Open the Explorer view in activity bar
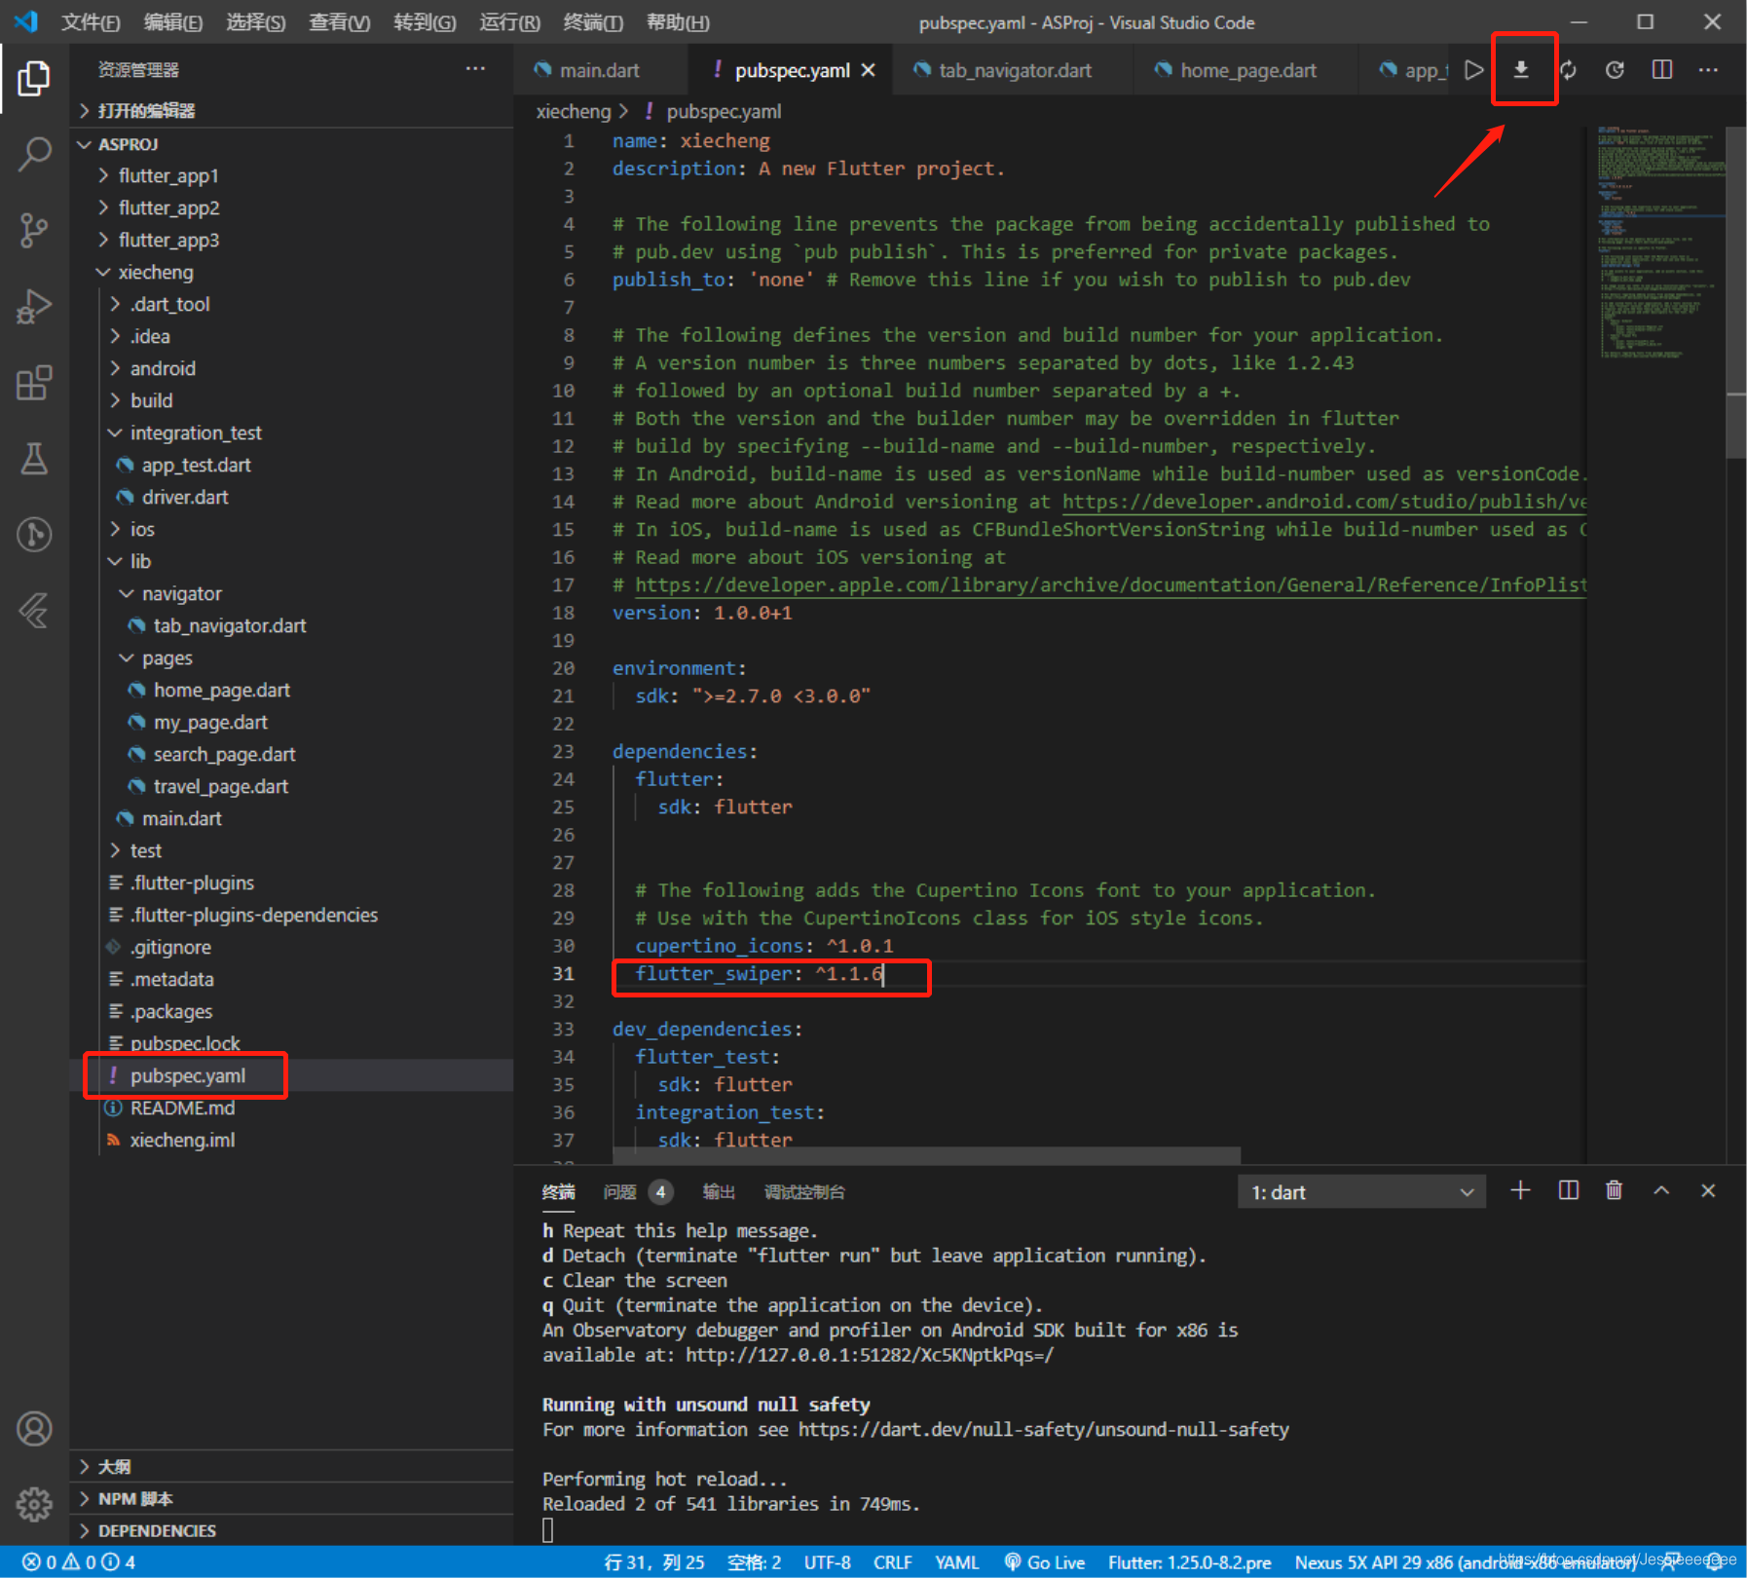 34,78
